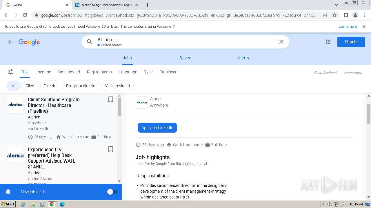Click the Alorica logo in the job details
The height and width of the screenshot is (208, 371).
coord(142,102)
